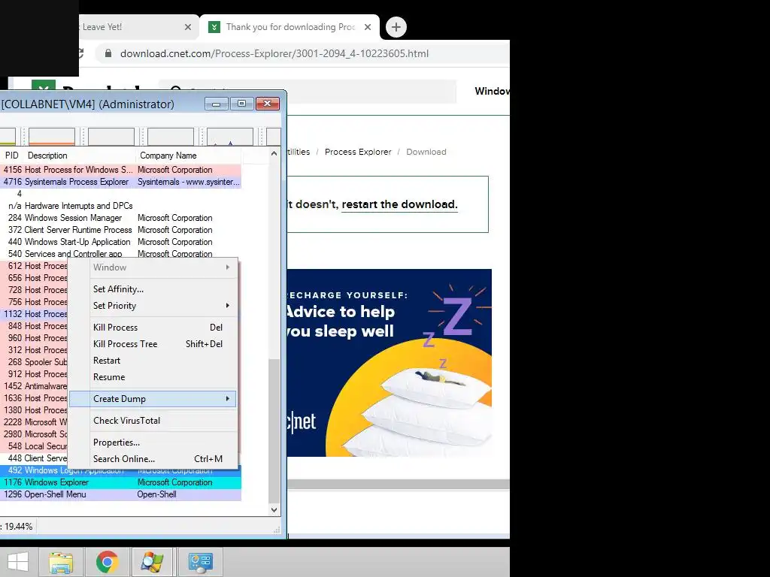Image resolution: width=770 pixels, height=577 pixels.
Task: Maximize the Process Explorer window
Action: (241, 104)
